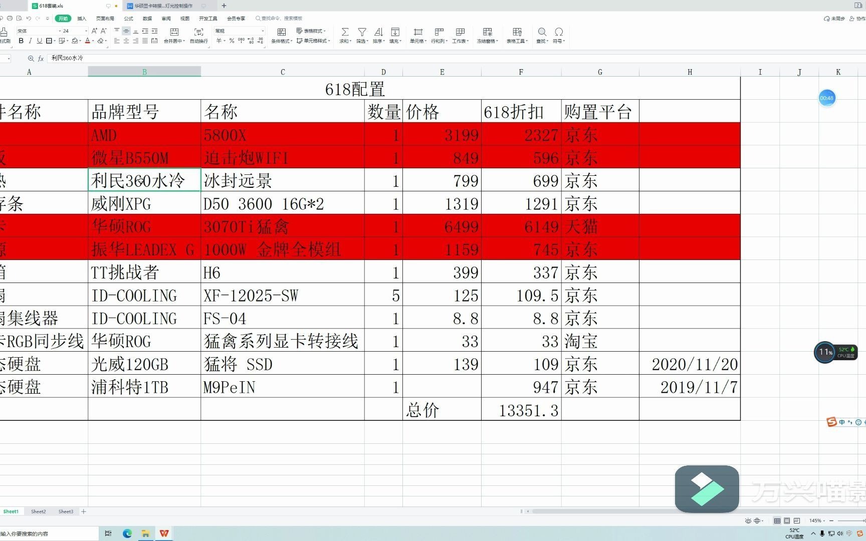This screenshot has height=541, width=866.
Task: Increase font size with A+ icon
Action: point(94,31)
